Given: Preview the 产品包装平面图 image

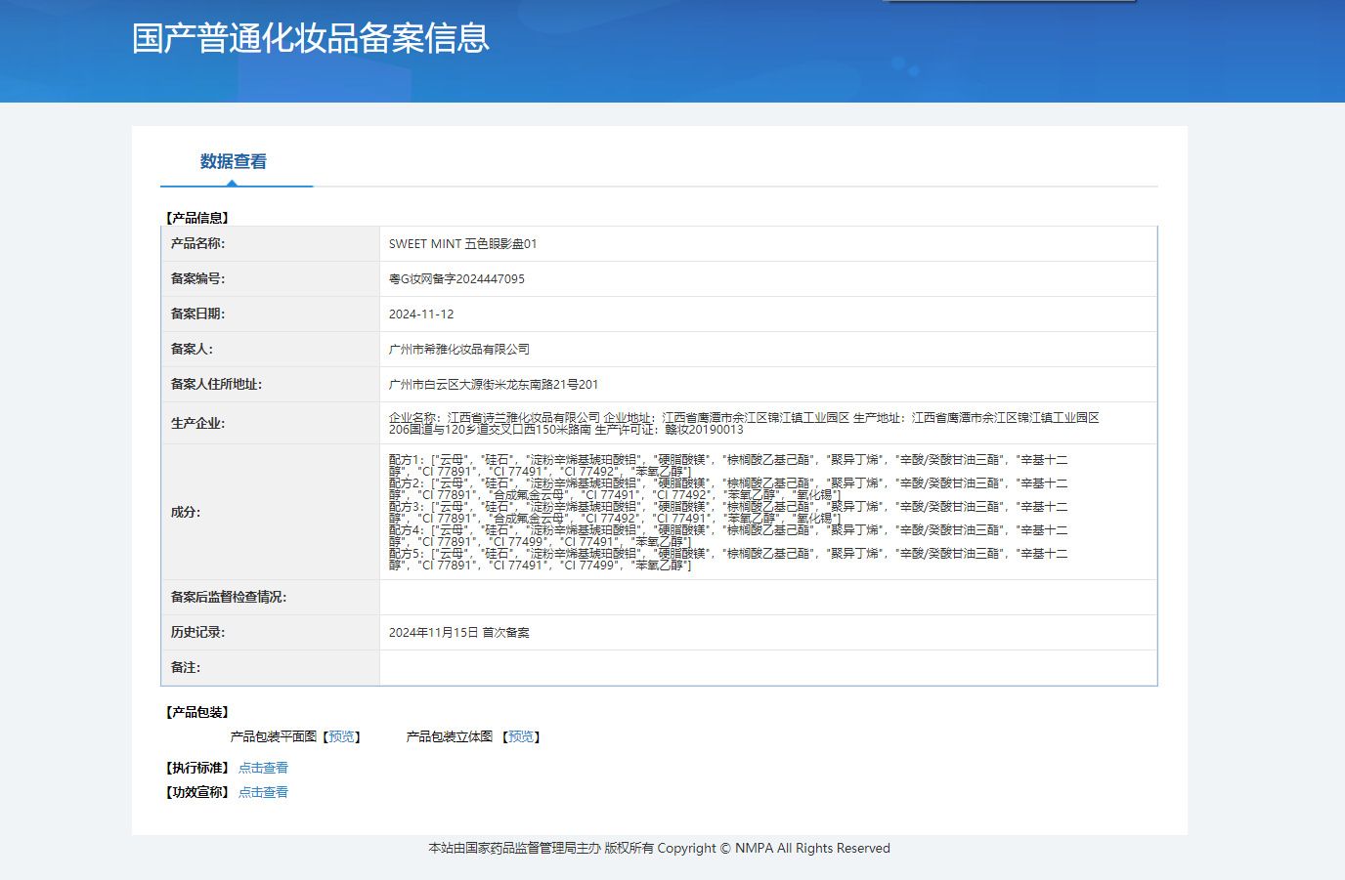Looking at the screenshot, I should tap(342, 737).
